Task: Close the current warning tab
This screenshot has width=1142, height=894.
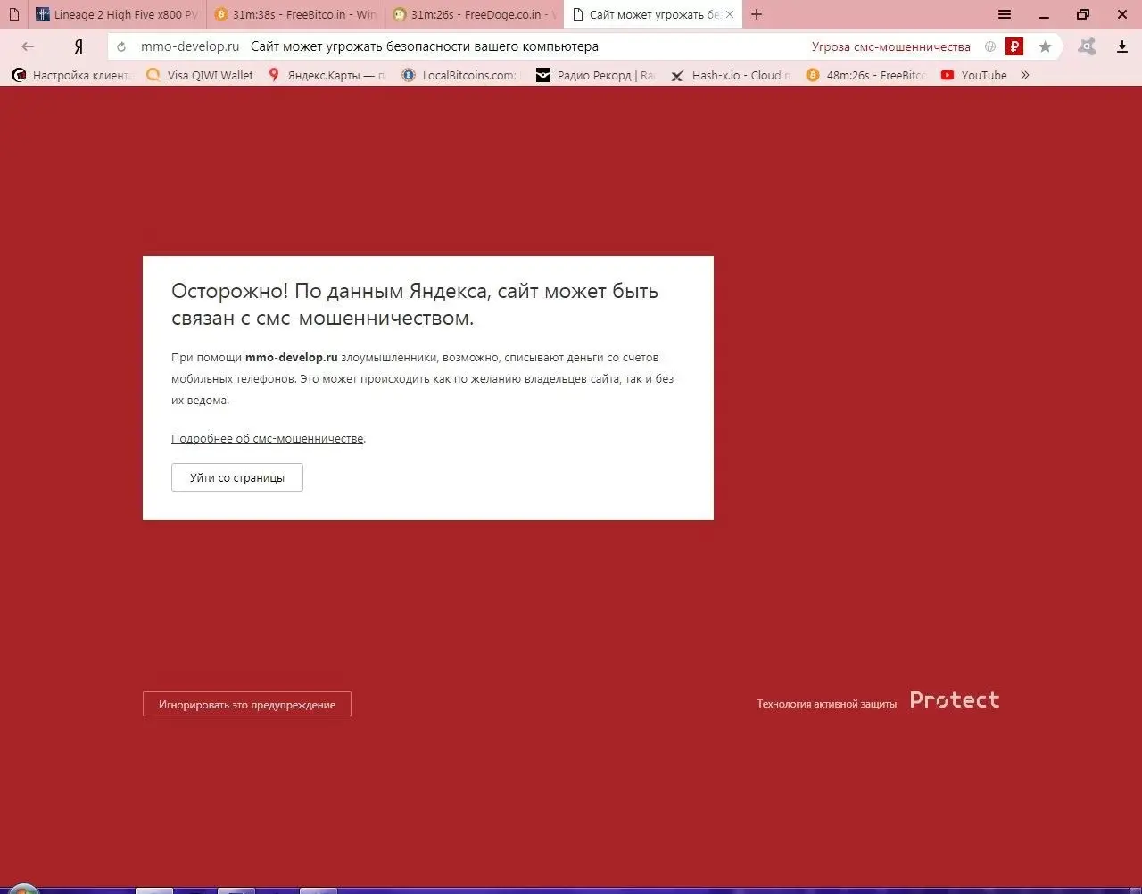Action: click(x=730, y=14)
